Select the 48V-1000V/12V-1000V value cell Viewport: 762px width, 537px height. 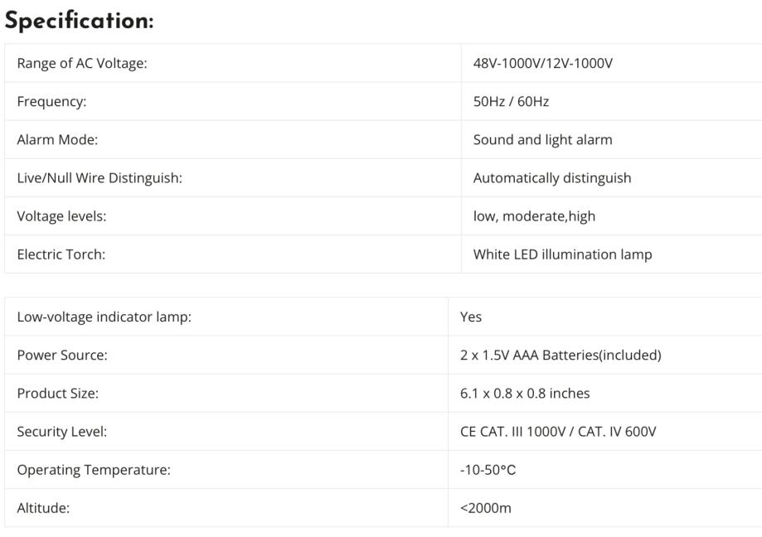coord(542,63)
